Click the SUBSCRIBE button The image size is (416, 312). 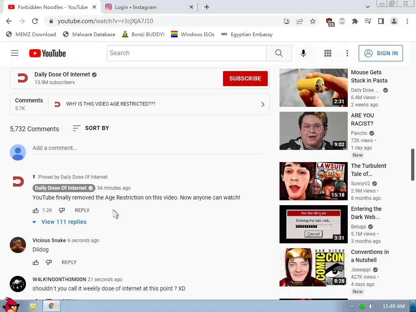[x=245, y=78]
